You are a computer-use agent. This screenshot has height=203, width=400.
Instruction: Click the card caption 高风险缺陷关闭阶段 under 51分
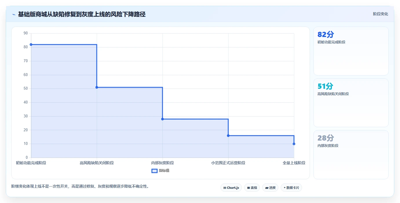point(333,94)
